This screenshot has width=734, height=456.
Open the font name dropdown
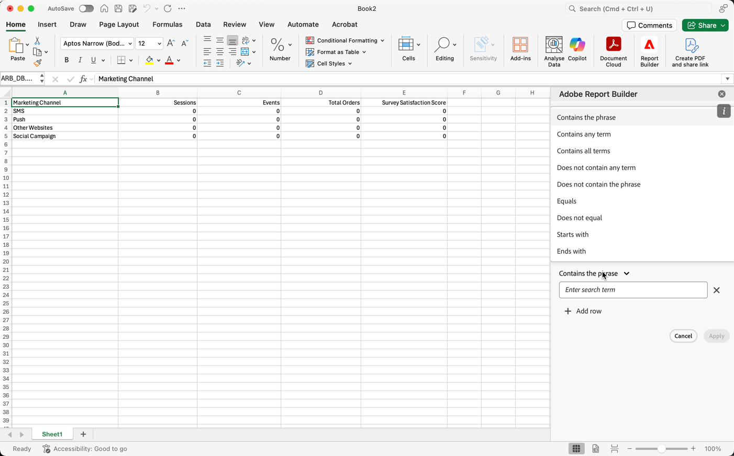[130, 43]
